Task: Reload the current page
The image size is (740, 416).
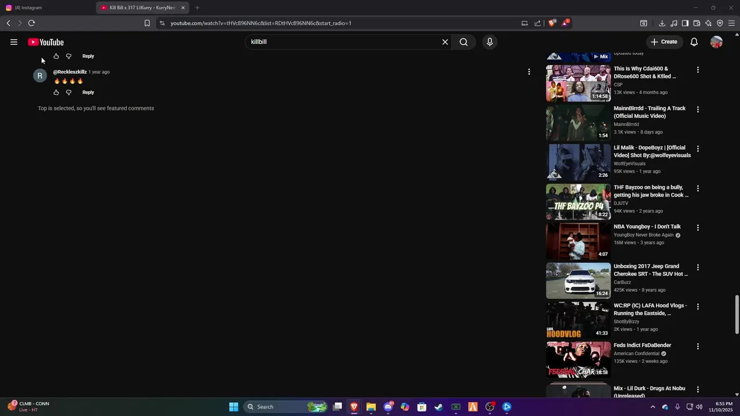Action: 31,23
